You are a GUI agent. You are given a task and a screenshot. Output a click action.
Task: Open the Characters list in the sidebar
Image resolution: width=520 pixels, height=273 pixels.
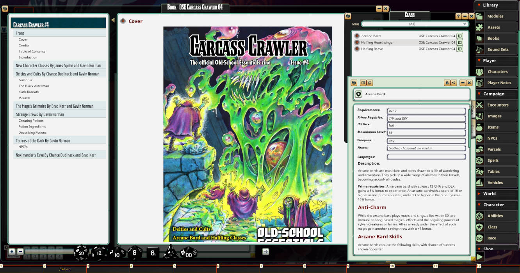click(497, 72)
